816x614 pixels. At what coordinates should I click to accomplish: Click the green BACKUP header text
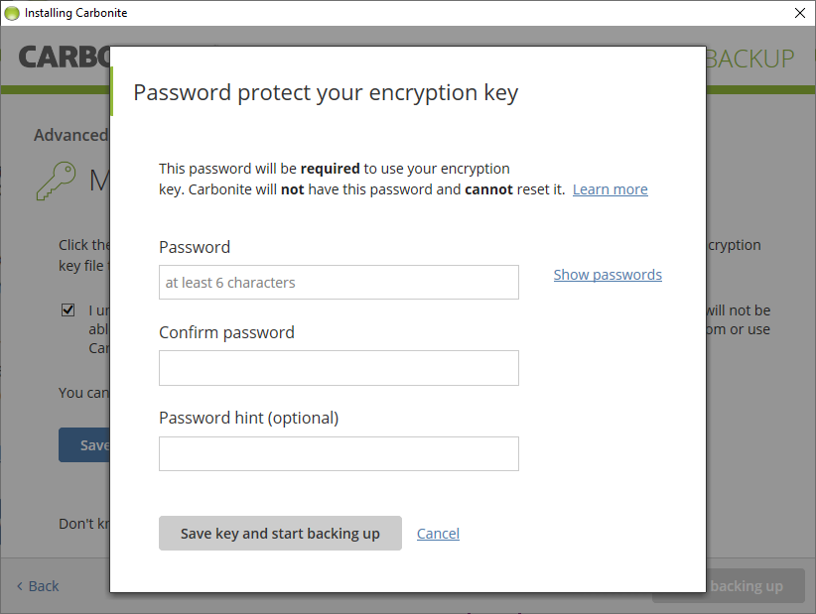[750, 59]
